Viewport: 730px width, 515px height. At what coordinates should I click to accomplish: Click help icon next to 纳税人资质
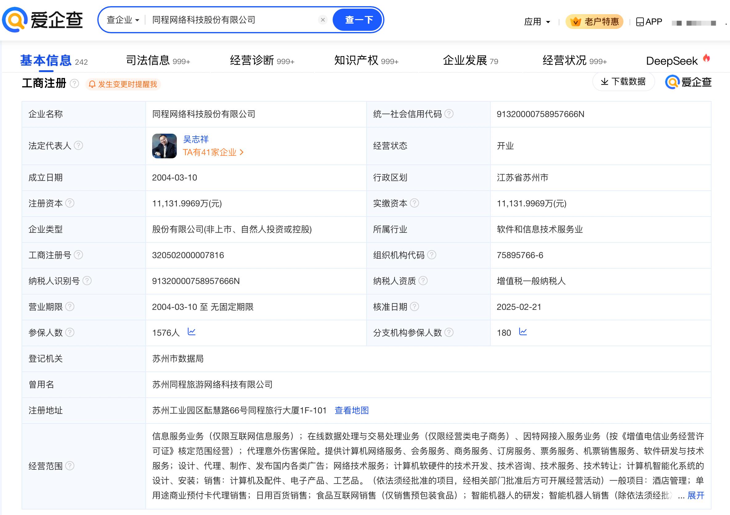pyautogui.click(x=423, y=281)
